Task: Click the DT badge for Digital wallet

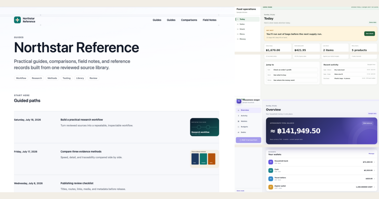Action: pyautogui.click(x=271, y=187)
